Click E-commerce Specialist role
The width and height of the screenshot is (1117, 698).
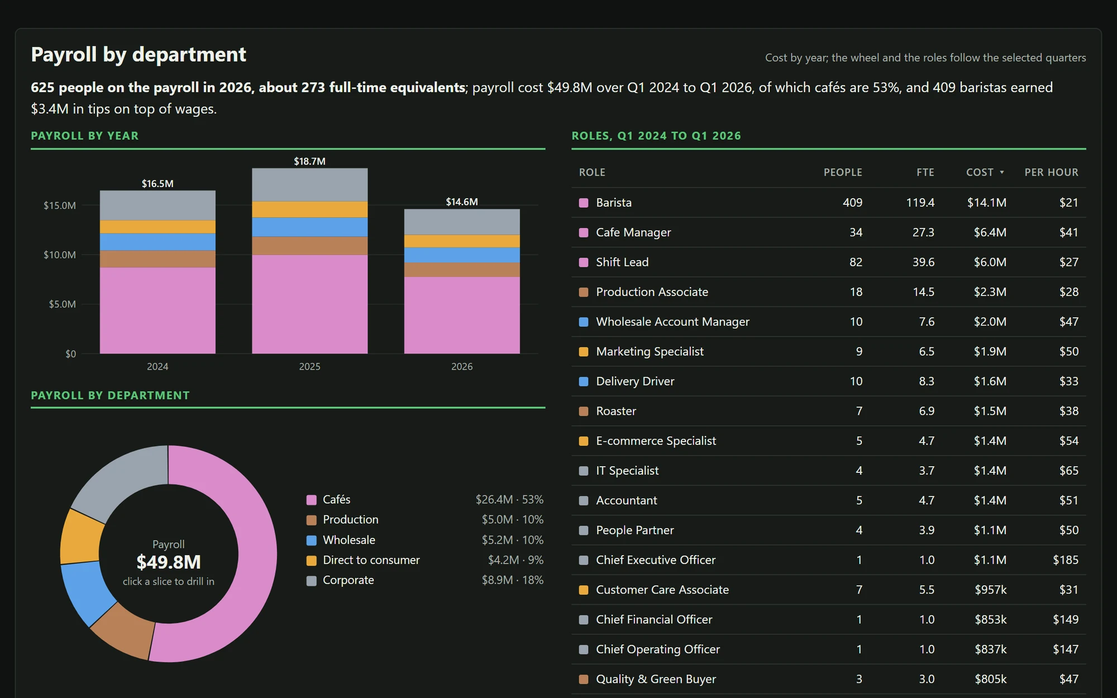coord(656,441)
